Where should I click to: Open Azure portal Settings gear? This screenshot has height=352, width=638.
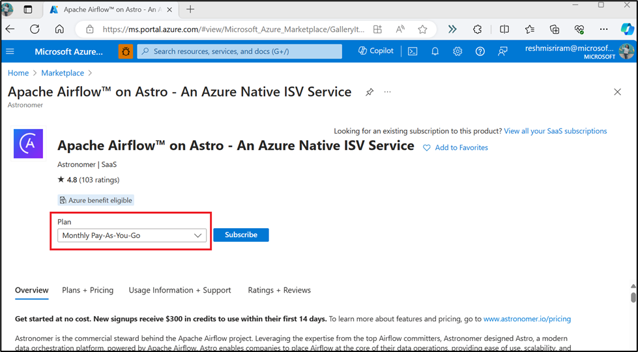click(457, 51)
